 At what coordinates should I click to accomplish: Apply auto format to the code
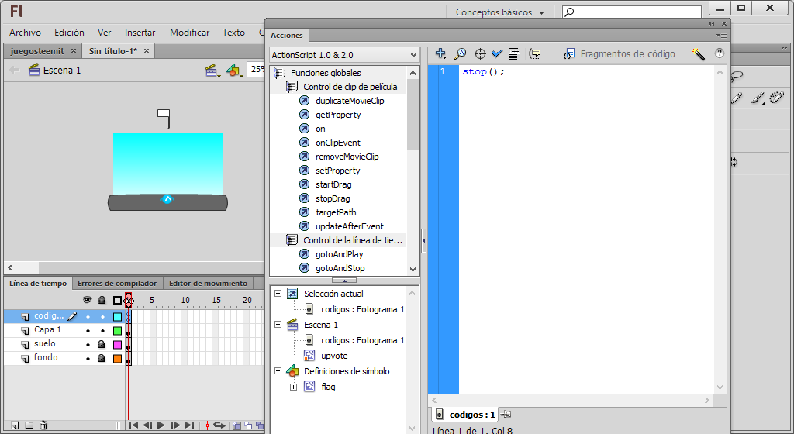[x=514, y=53]
